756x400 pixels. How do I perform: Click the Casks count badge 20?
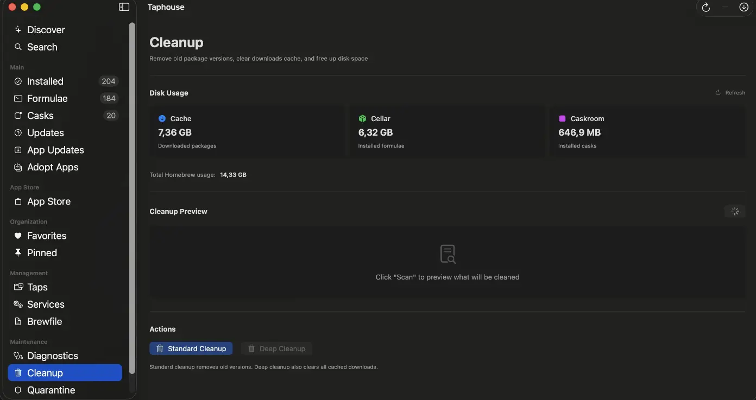tap(111, 116)
